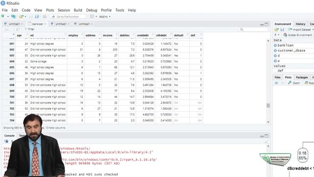Viewport: 314px width, 177px height.
Task: Click the Load workspace folder icon
Action: (276, 29)
